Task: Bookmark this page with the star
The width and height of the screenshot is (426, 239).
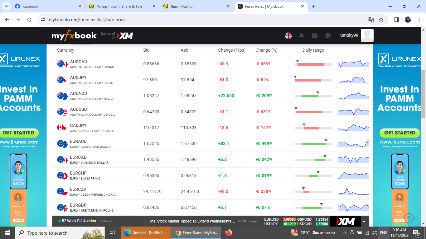Action: point(381,20)
